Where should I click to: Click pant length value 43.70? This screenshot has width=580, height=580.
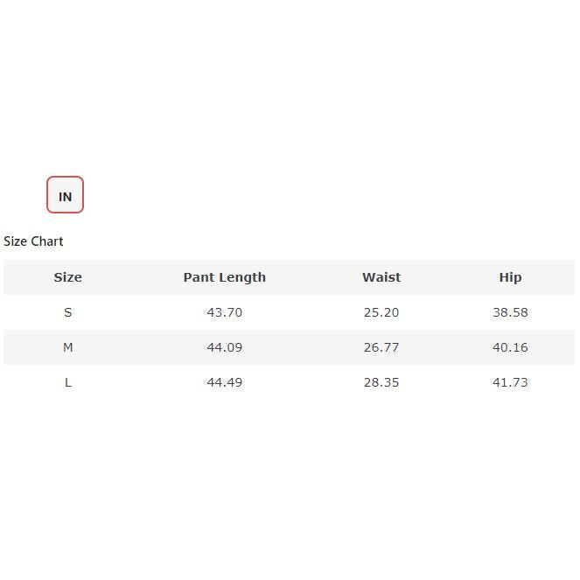(x=224, y=312)
